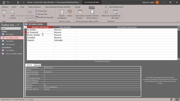Switch to the General properties tab

pyautogui.click(x=29, y=65)
